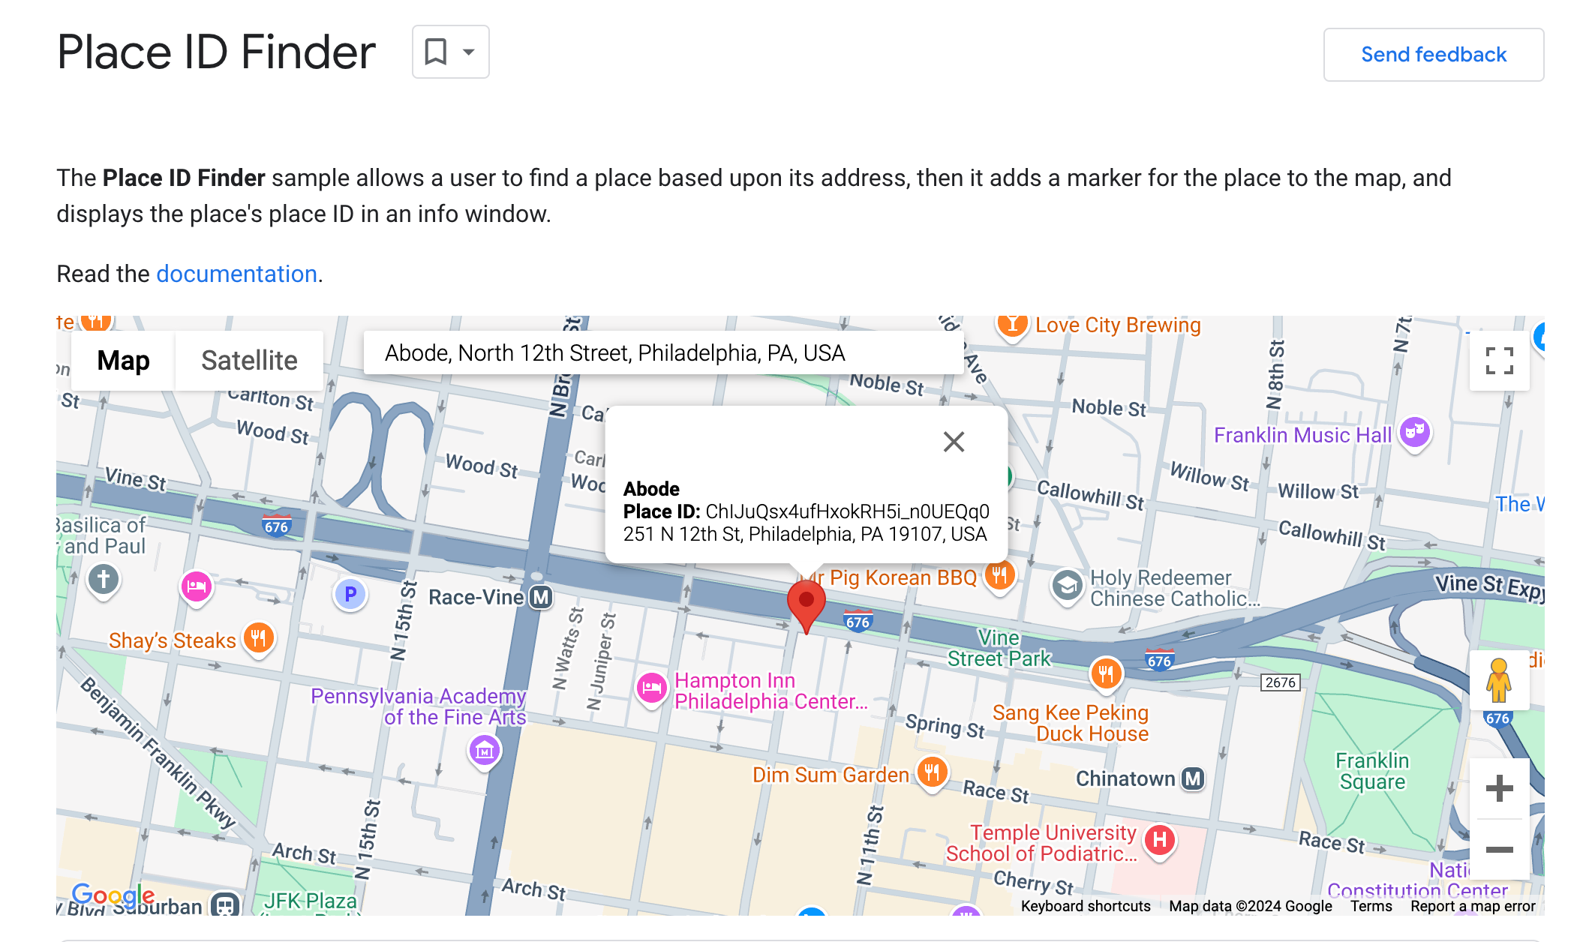Click the Temple University School of Podiatric label

[1041, 843]
